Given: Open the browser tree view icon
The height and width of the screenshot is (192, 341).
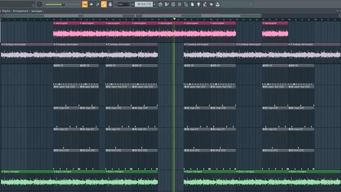Looking at the screenshot, I should (x=186, y=4).
